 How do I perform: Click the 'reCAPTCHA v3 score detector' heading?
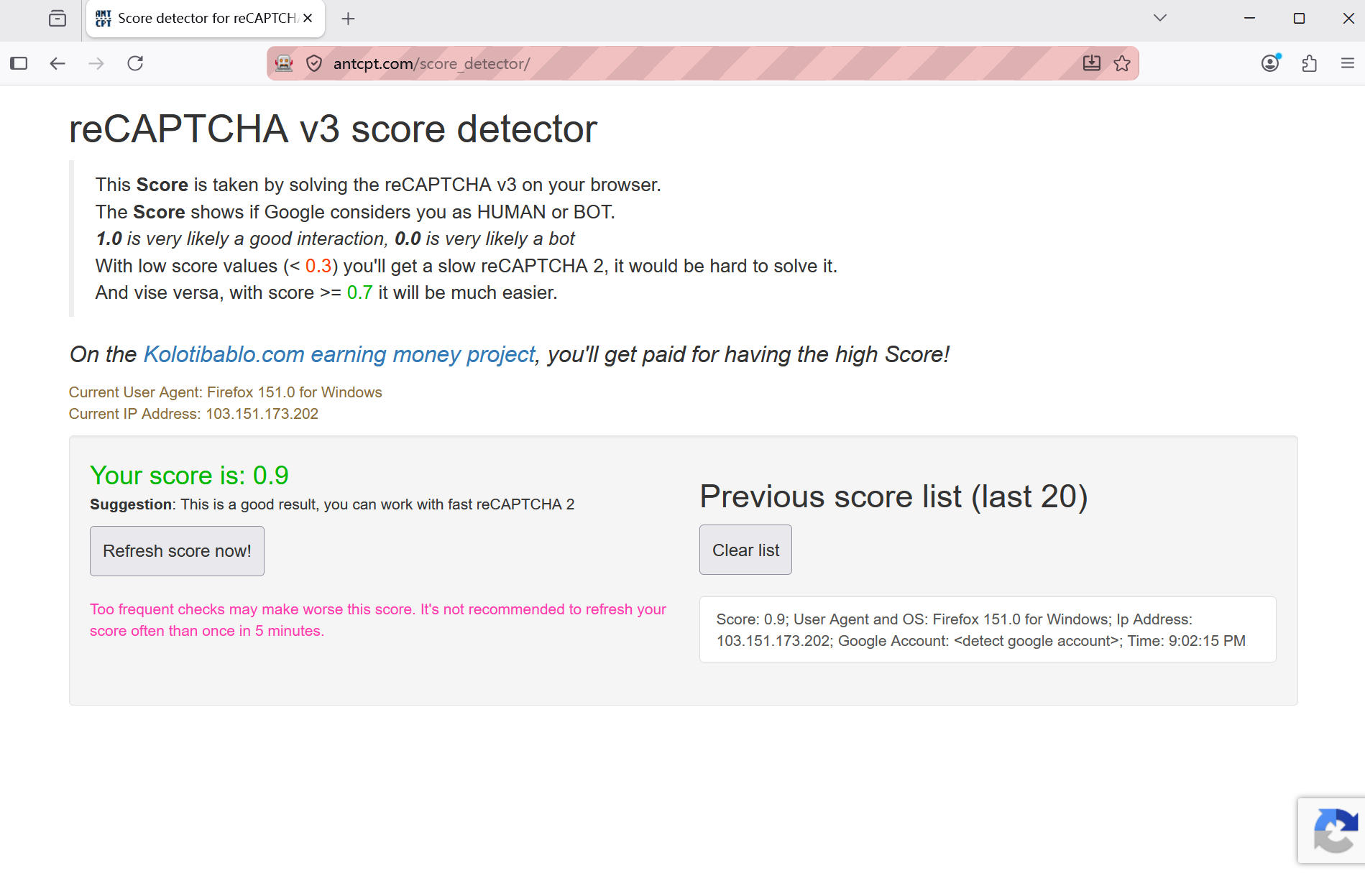(333, 129)
